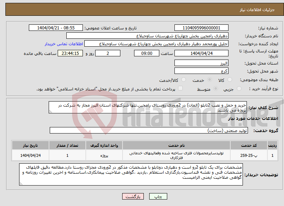Click the شرح کلی نیاز description box
The image size is (284, 206).
[148, 107]
